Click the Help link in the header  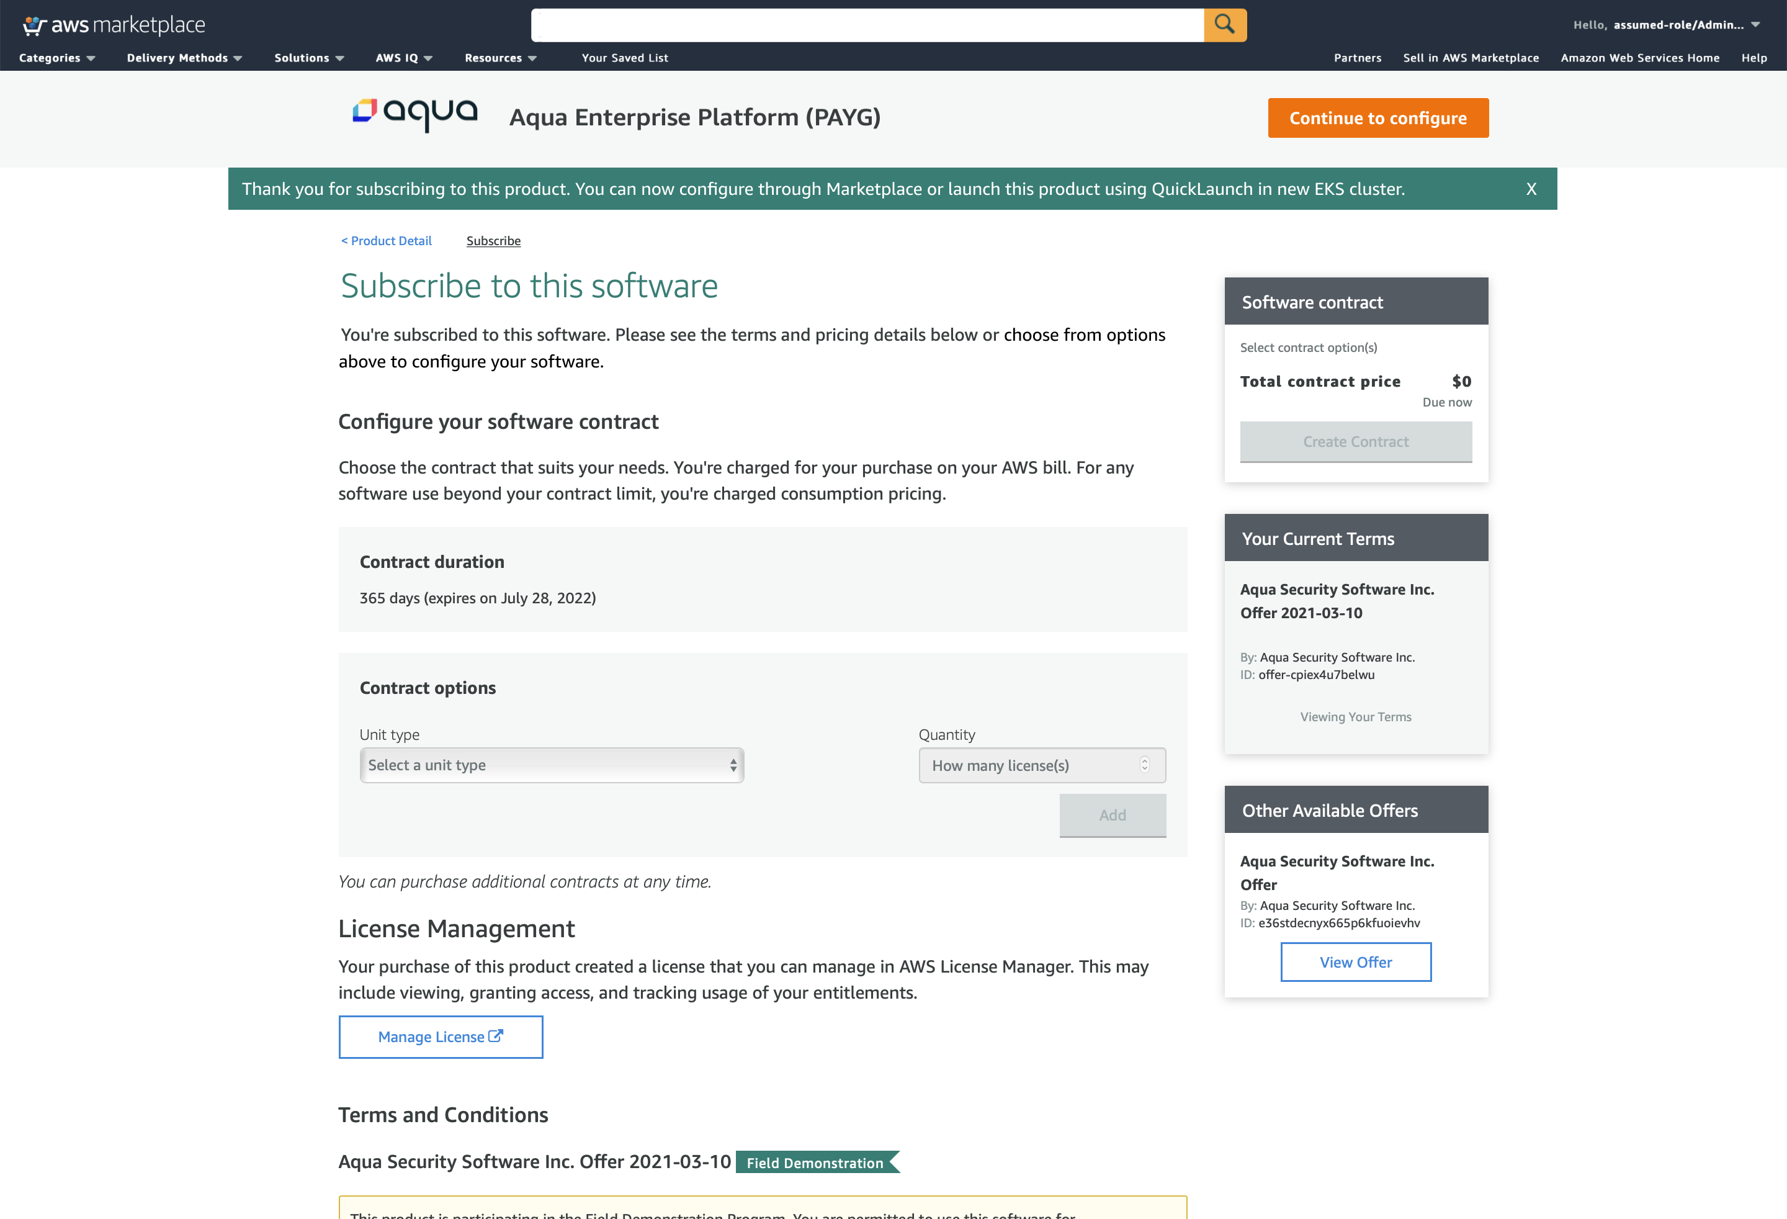tap(1754, 58)
